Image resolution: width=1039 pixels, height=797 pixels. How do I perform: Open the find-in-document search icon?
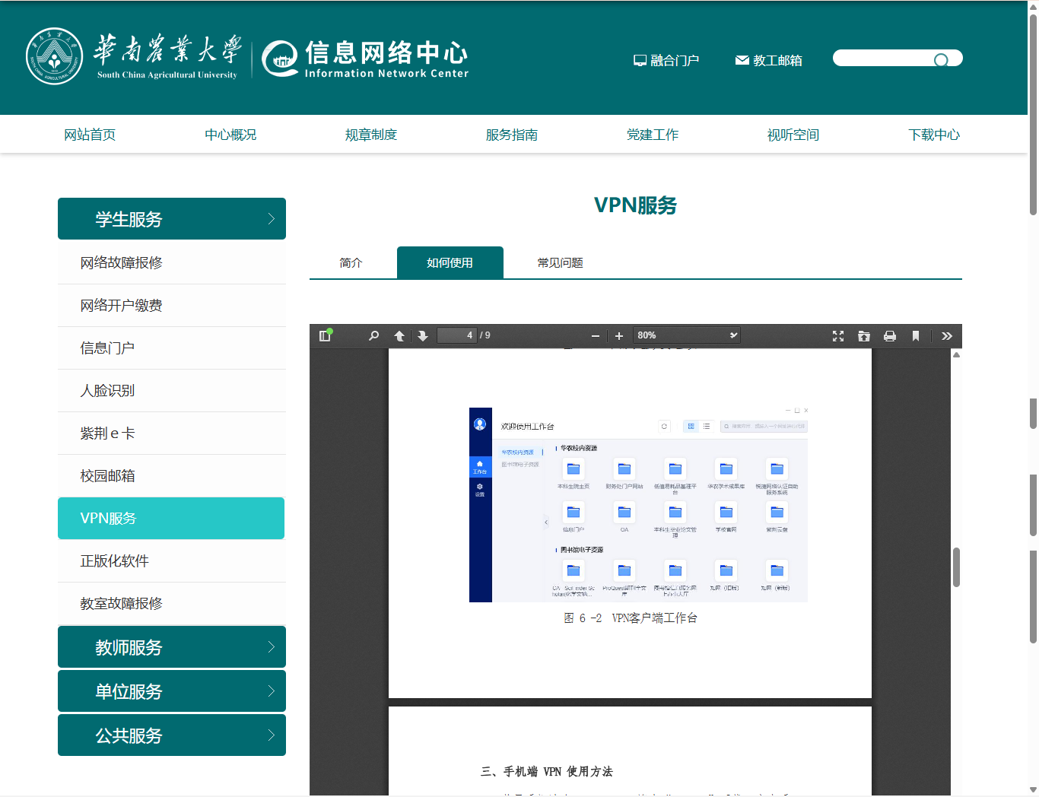click(373, 335)
